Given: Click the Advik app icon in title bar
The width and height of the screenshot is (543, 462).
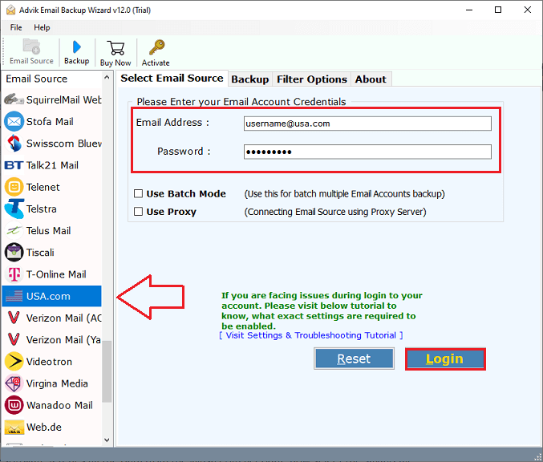Looking at the screenshot, I should 10,10.
